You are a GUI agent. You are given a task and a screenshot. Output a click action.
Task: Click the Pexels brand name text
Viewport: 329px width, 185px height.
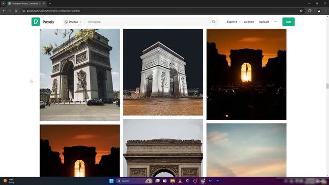pos(48,22)
